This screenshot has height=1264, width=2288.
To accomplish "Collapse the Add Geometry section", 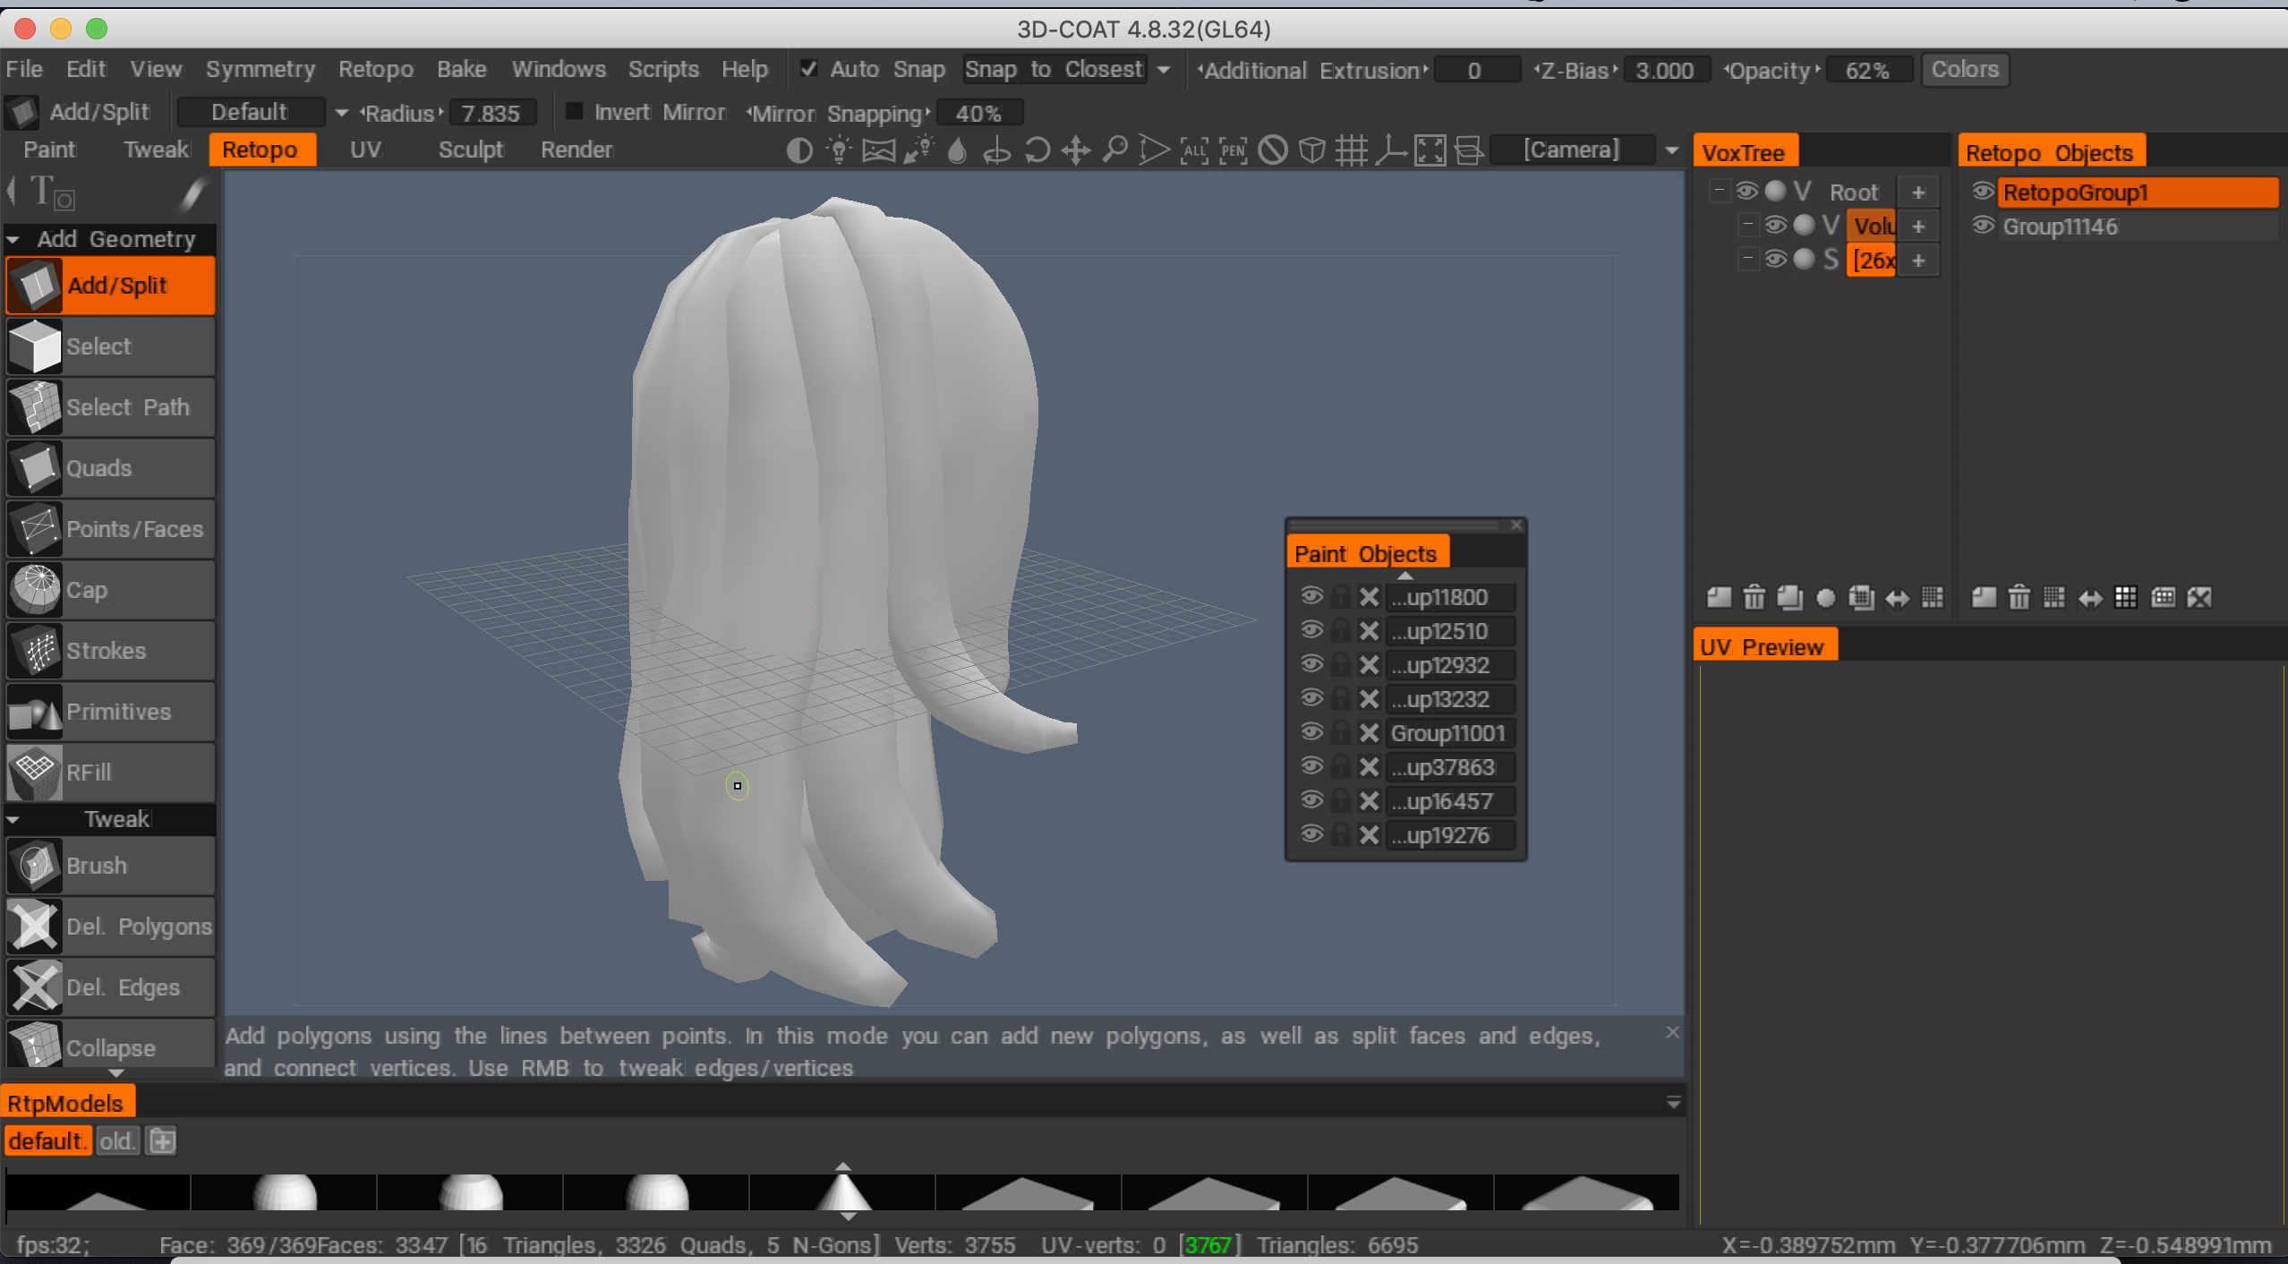I will tap(13, 239).
